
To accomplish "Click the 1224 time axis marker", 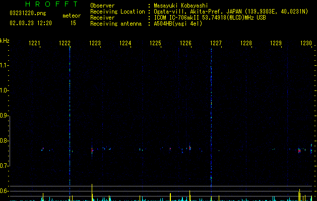I will tap(125, 43).
